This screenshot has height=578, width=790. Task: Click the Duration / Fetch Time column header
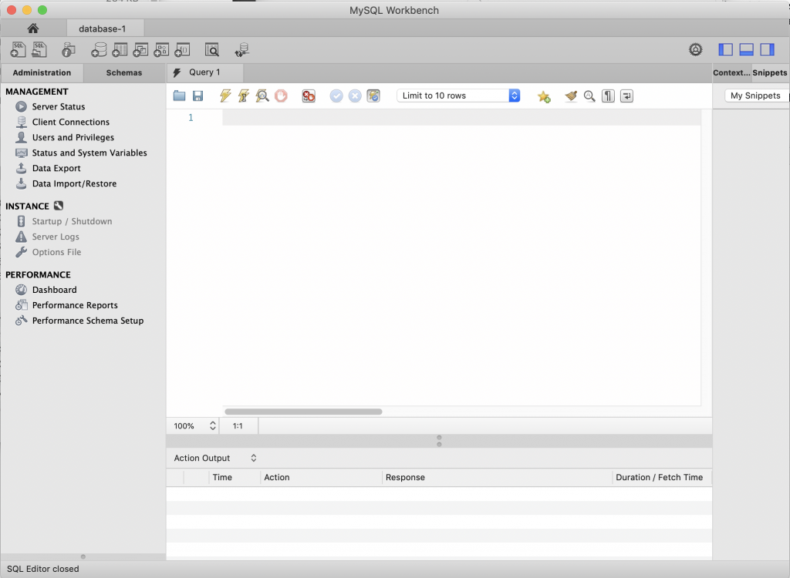click(661, 477)
